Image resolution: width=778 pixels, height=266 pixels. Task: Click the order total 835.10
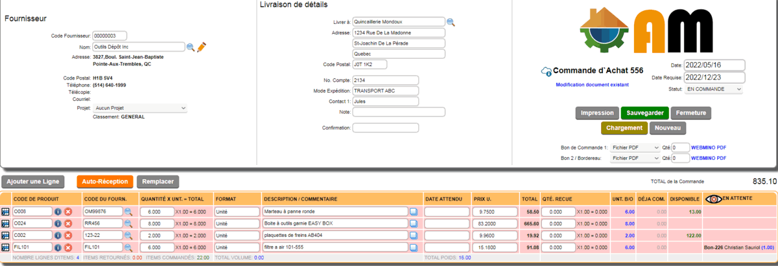(764, 182)
